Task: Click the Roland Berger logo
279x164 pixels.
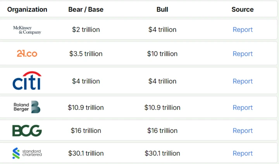Action: (x=27, y=107)
